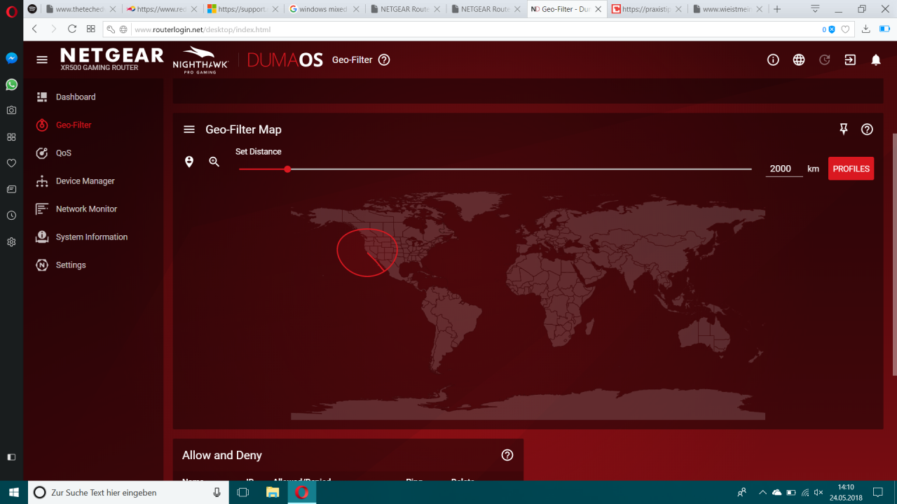Show hidden system tray icons

[763, 492]
